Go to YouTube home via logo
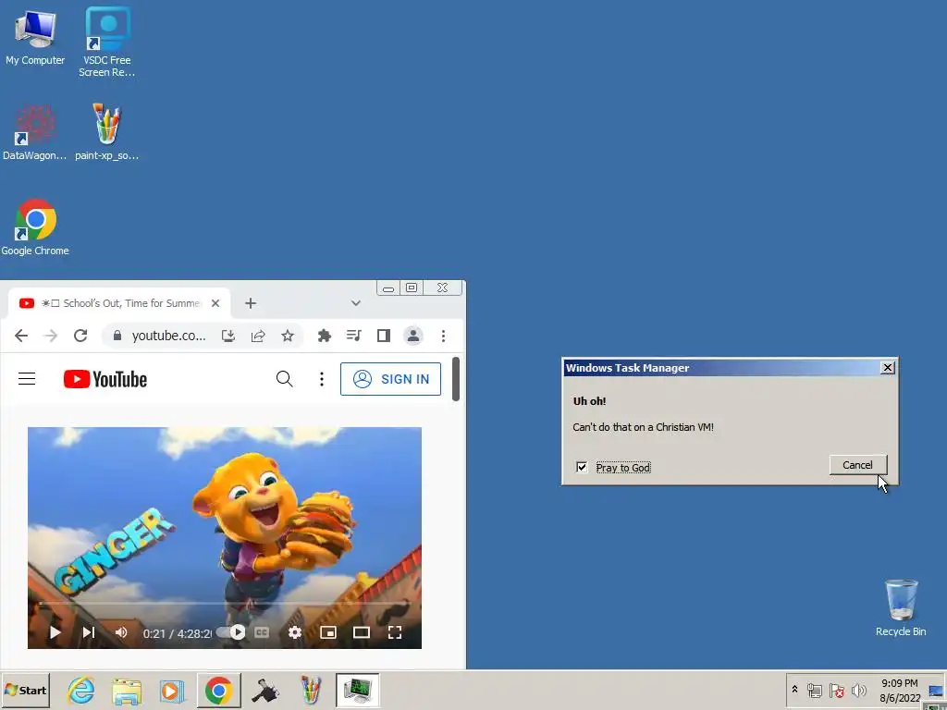 [x=105, y=379]
